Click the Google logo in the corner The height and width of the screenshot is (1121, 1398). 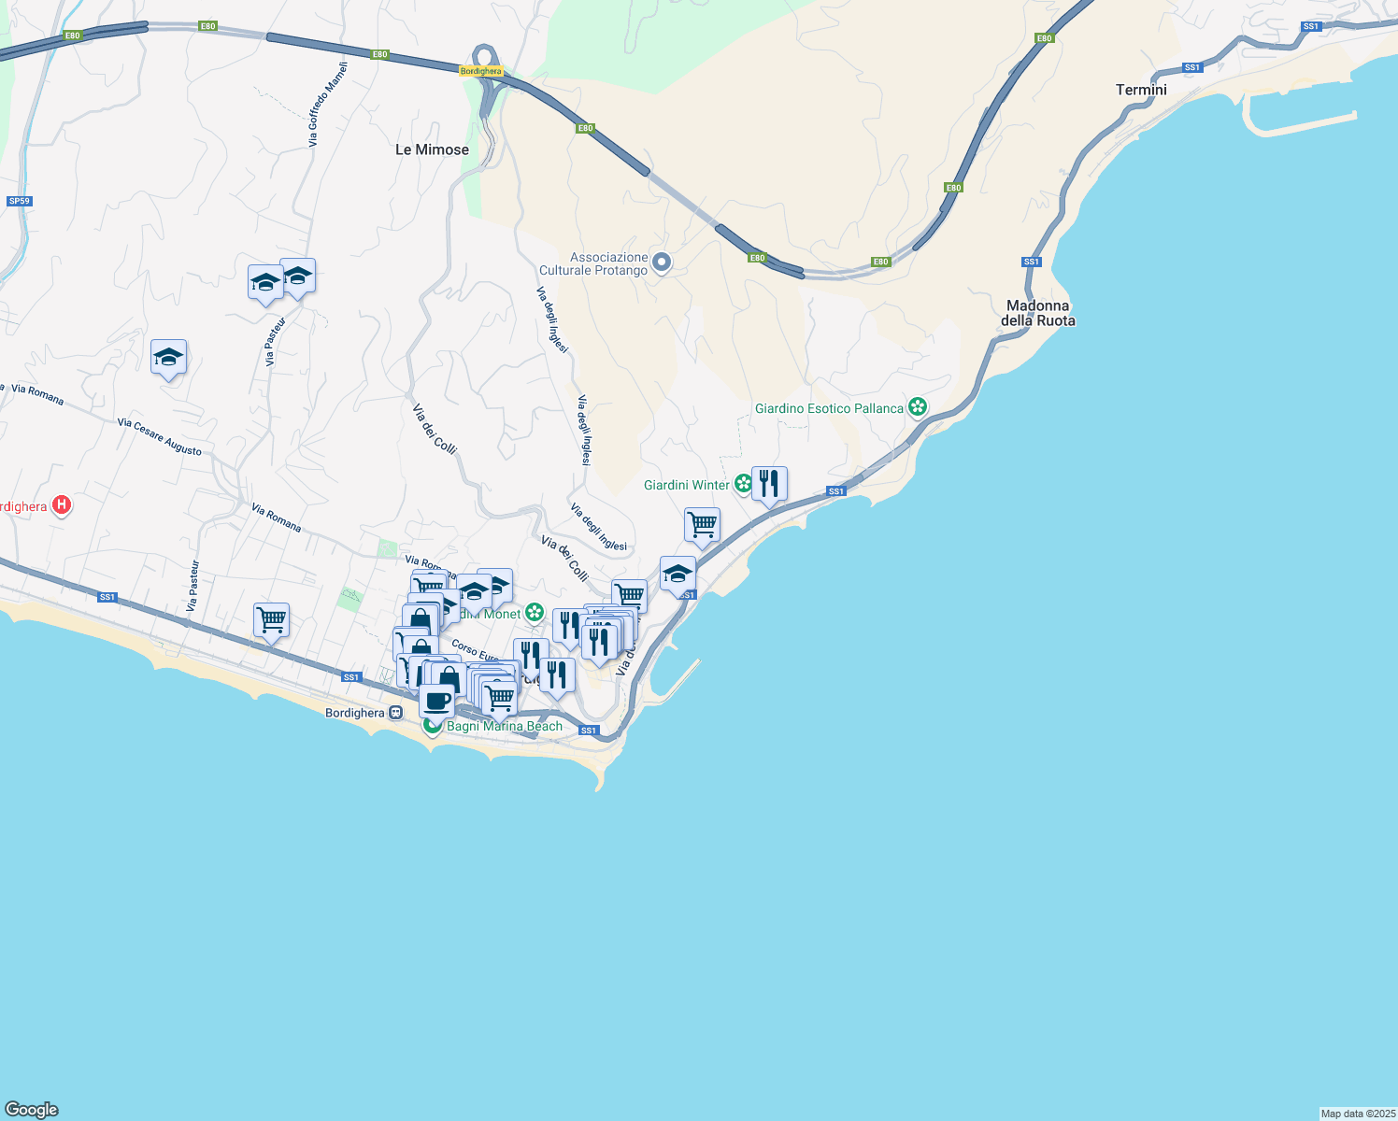point(30,1110)
